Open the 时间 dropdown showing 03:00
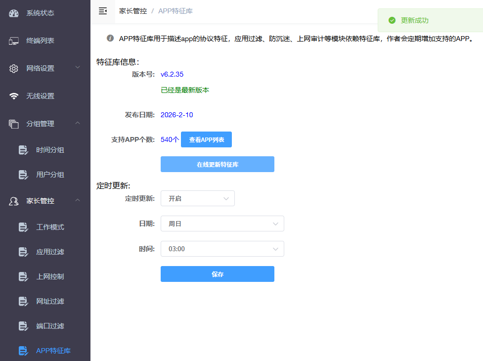 (x=222, y=249)
